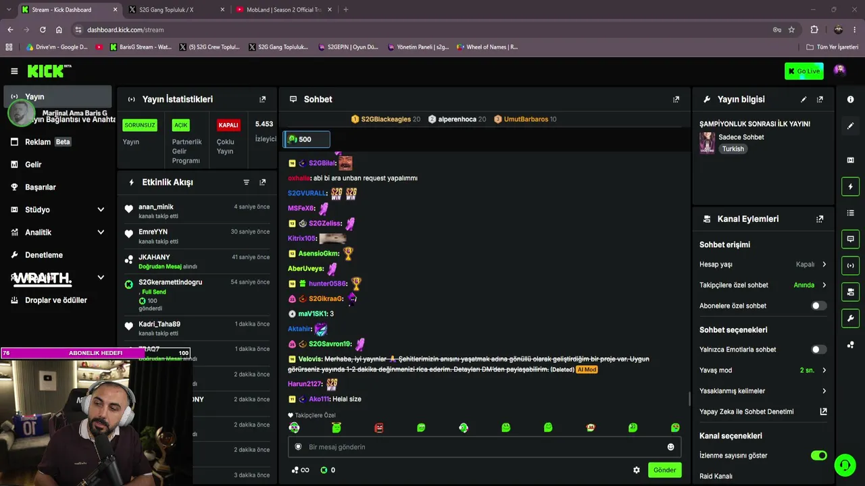The height and width of the screenshot is (486, 865).
Task: Toggle the wrench widget in right rail
Action: point(850,318)
